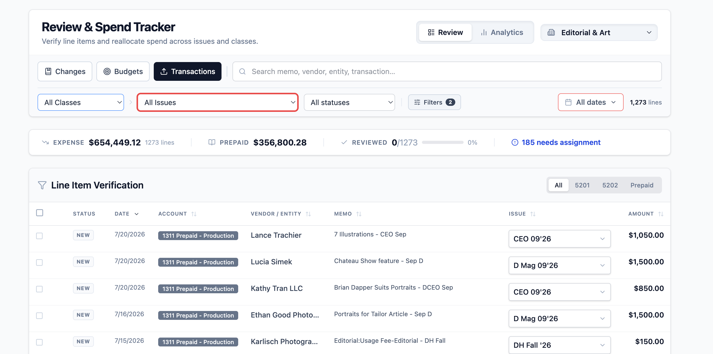The image size is (713, 354).
Task: Sort by Amount using its arrows icon
Action: (661, 214)
